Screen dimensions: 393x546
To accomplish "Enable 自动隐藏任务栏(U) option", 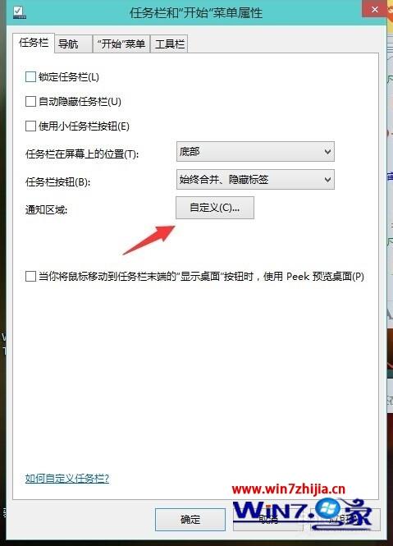I will (x=30, y=102).
